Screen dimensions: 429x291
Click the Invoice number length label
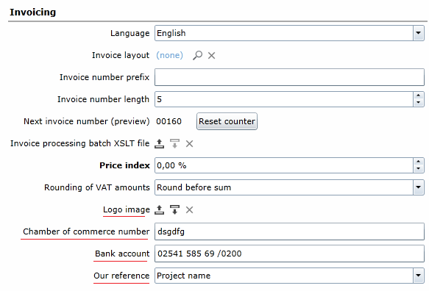[x=103, y=99]
